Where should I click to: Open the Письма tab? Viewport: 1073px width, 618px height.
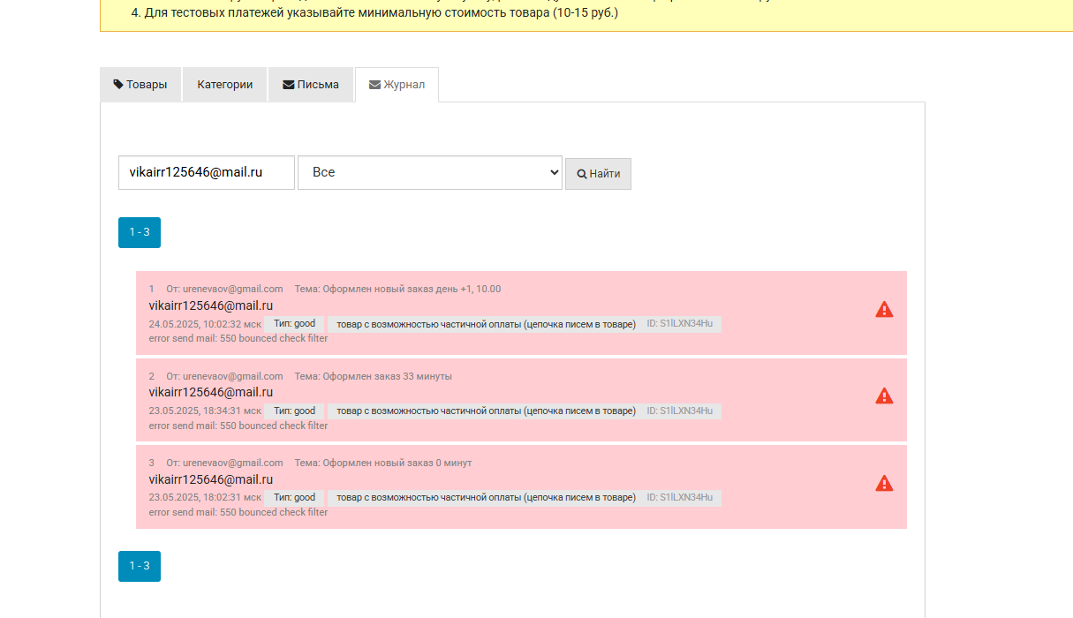coord(311,85)
